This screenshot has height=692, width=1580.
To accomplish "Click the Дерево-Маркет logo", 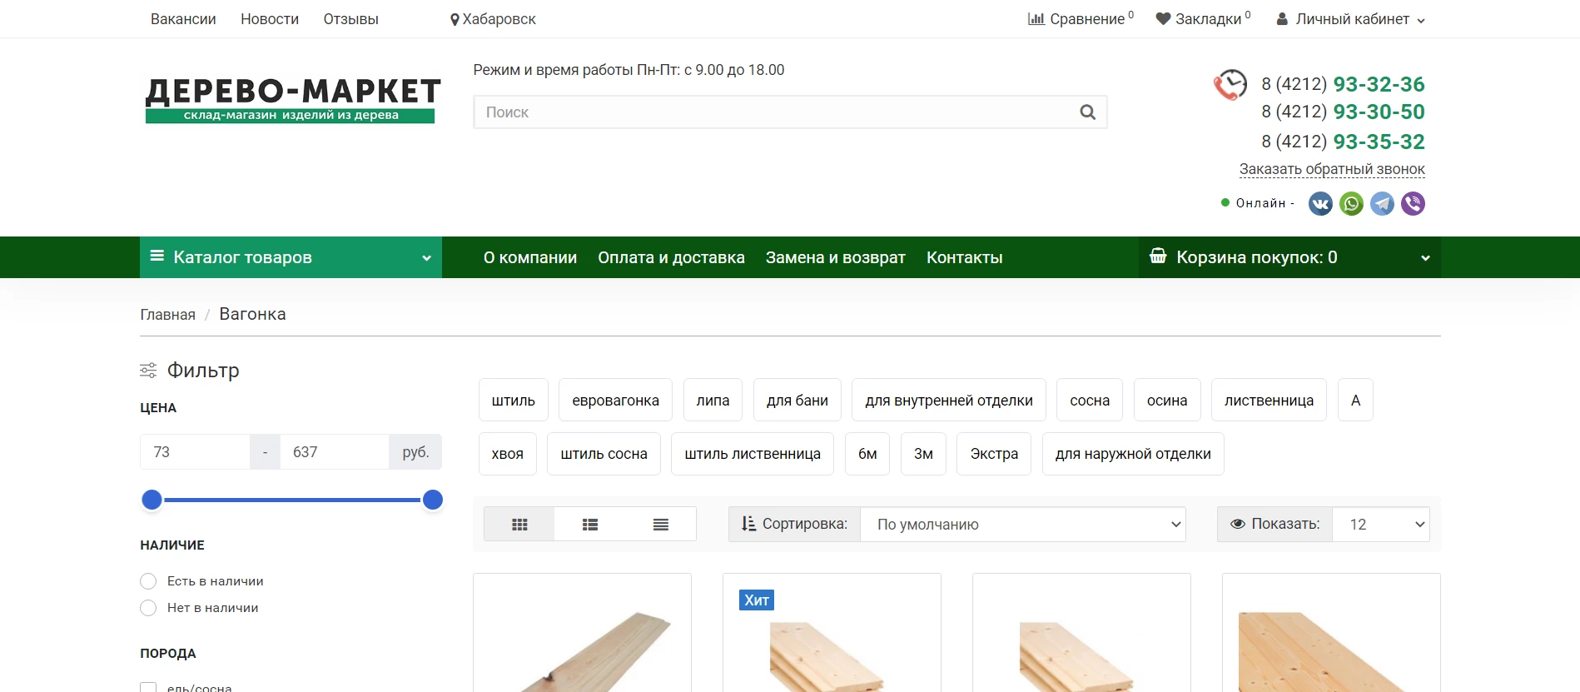I will tap(292, 100).
